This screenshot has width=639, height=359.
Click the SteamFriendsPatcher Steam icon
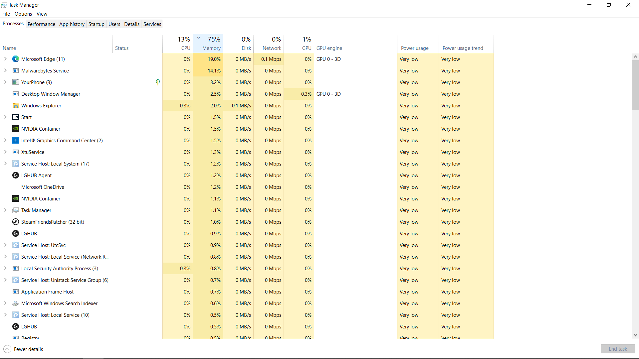[x=16, y=222]
